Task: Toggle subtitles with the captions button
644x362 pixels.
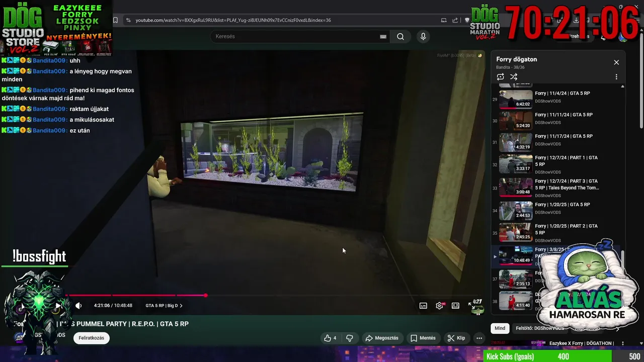Action: coord(423,306)
